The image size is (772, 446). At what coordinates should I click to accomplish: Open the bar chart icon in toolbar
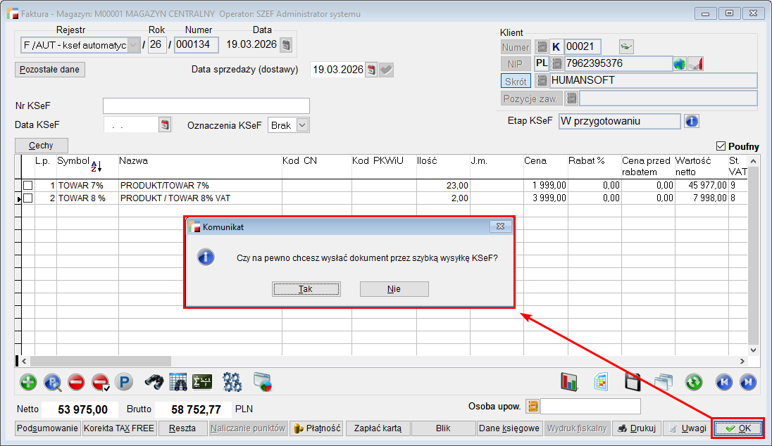point(568,382)
